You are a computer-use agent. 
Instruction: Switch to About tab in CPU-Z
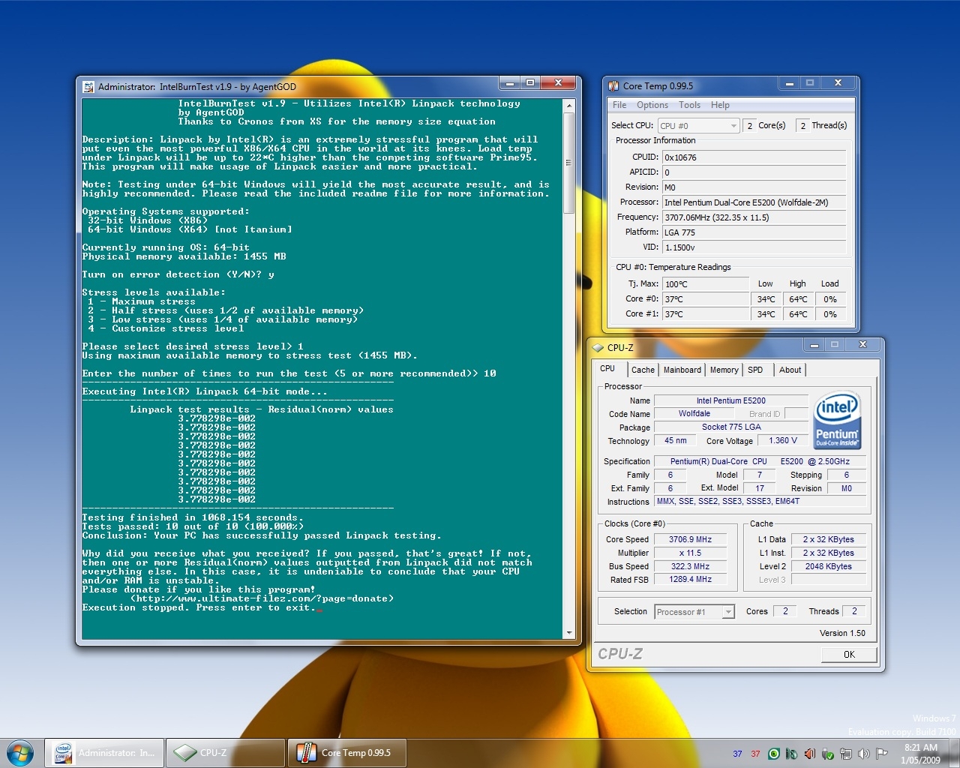[790, 370]
